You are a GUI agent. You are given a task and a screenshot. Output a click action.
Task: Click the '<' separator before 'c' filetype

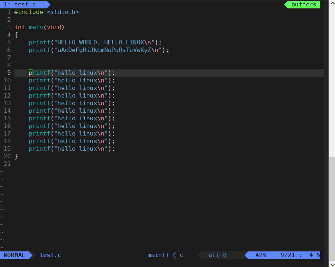[174, 255]
